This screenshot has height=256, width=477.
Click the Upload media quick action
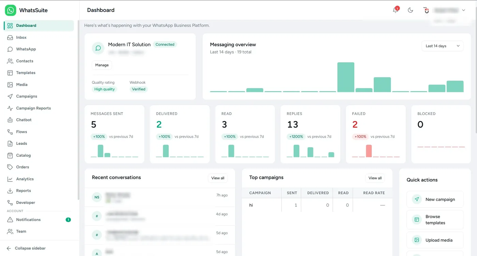435,240
